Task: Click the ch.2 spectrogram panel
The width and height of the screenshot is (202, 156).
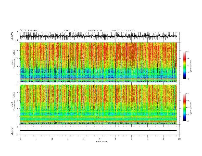Action: pos(98,105)
